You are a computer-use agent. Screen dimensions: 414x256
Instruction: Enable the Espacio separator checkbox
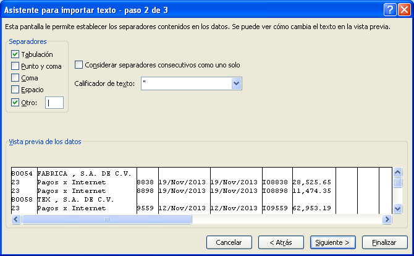pos(15,89)
